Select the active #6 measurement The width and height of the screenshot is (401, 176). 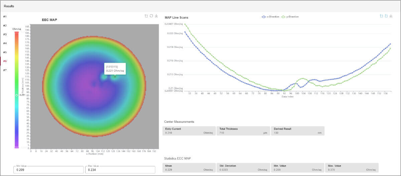(x=5, y=61)
